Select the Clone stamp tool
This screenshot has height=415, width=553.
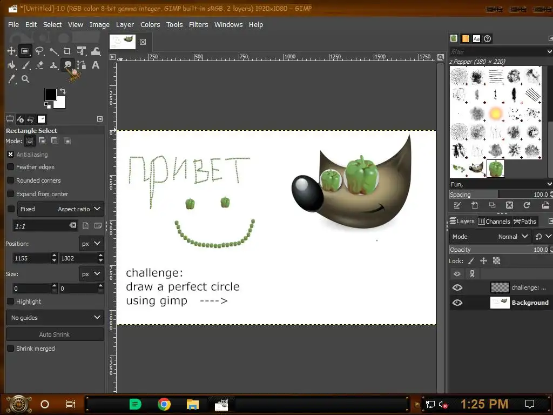(x=53, y=65)
